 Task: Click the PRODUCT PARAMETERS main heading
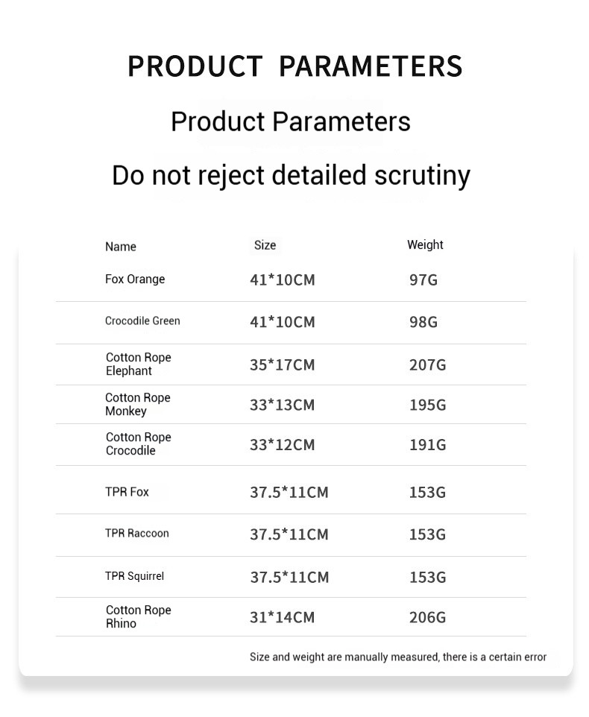coord(294,66)
